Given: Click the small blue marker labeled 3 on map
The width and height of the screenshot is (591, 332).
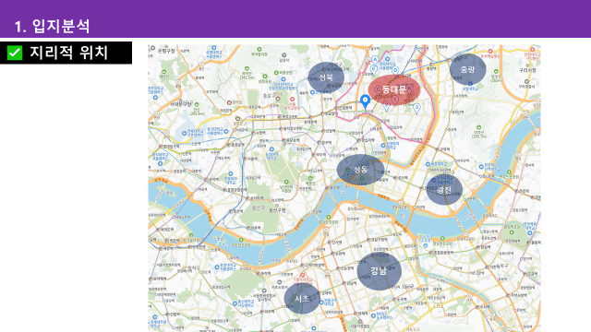Looking at the screenshot, I should tap(416, 108).
